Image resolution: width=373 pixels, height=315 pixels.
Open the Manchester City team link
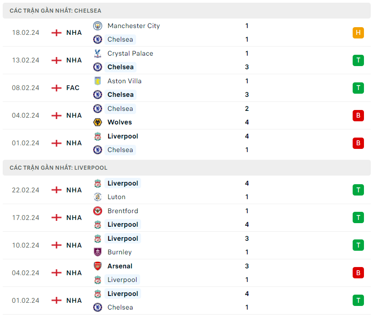(x=133, y=26)
